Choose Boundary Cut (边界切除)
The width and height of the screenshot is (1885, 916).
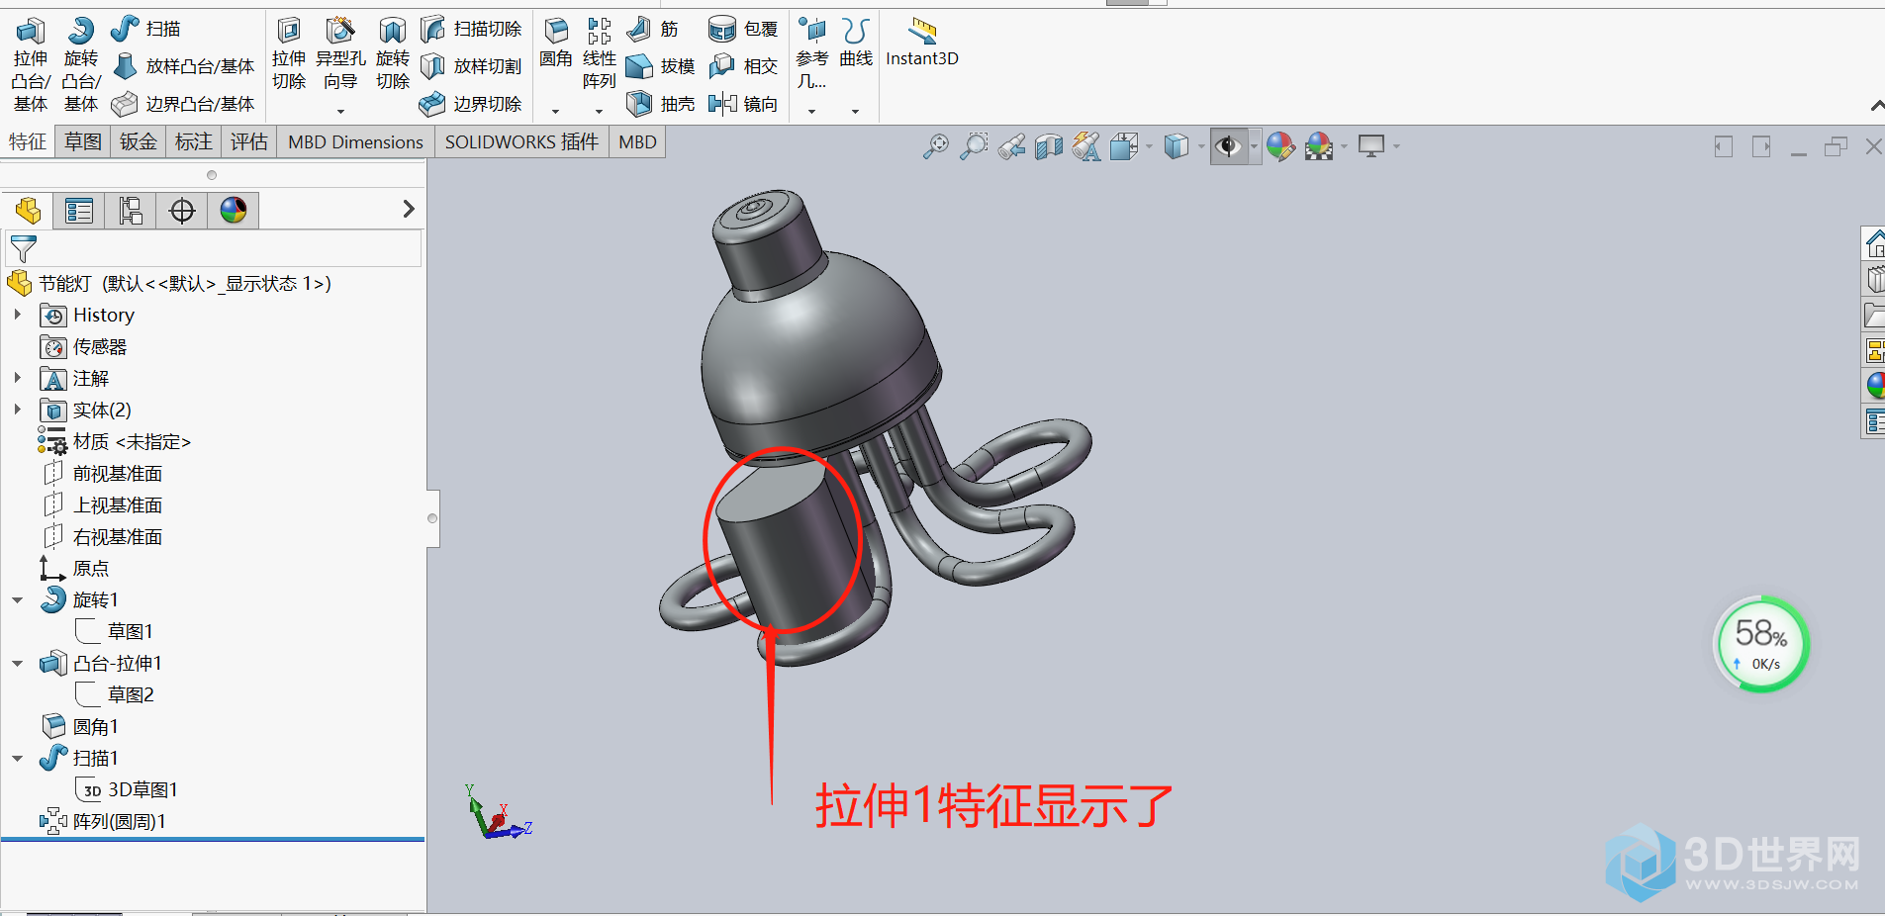tap(471, 104)
